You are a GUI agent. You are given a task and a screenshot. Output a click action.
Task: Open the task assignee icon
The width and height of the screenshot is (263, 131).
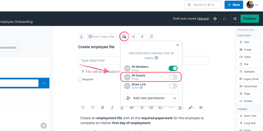click(x=81, y=37)
